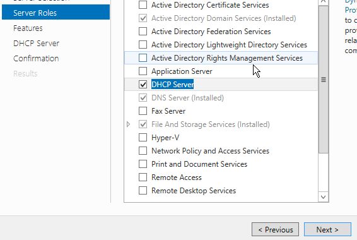Screen dimensions: 357x240
Task: Select Active Directory Rights Management Services label
Action: click(x=227, y=58)
